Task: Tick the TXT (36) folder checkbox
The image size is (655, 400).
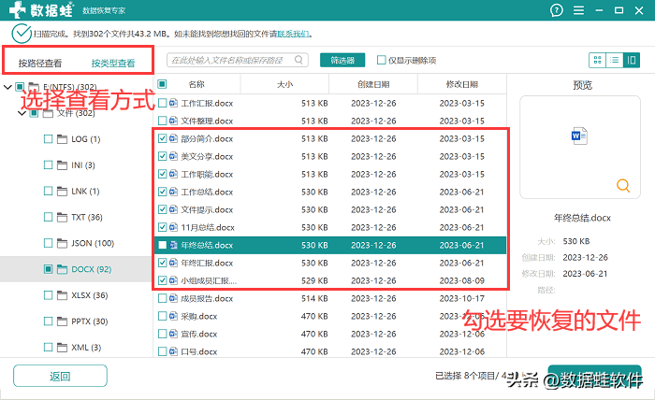Action: 49,217
